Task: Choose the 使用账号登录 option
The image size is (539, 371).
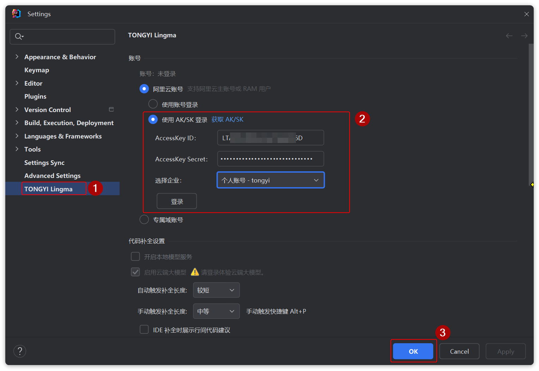Action: click(153, 104)
